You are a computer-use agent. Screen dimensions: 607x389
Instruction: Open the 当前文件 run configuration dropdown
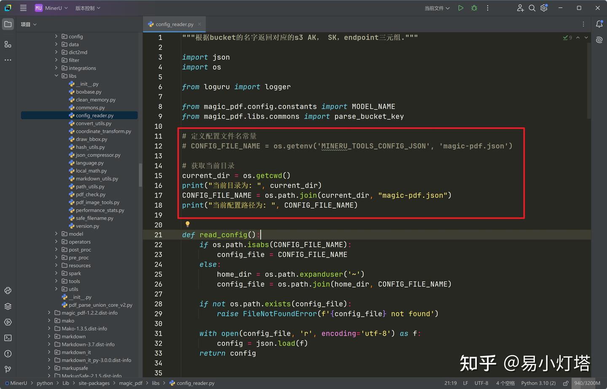click(x=437, y=8)
